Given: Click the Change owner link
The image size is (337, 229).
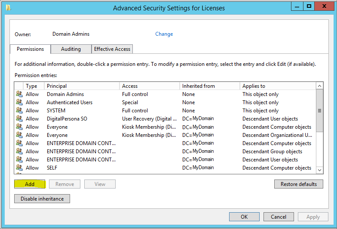Looking at the screenshot, I should 164,34.
